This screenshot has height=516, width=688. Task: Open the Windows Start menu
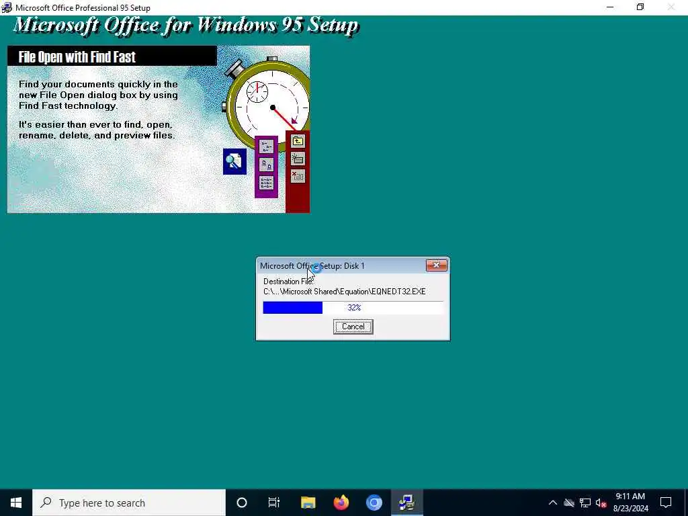coord(16,503)
